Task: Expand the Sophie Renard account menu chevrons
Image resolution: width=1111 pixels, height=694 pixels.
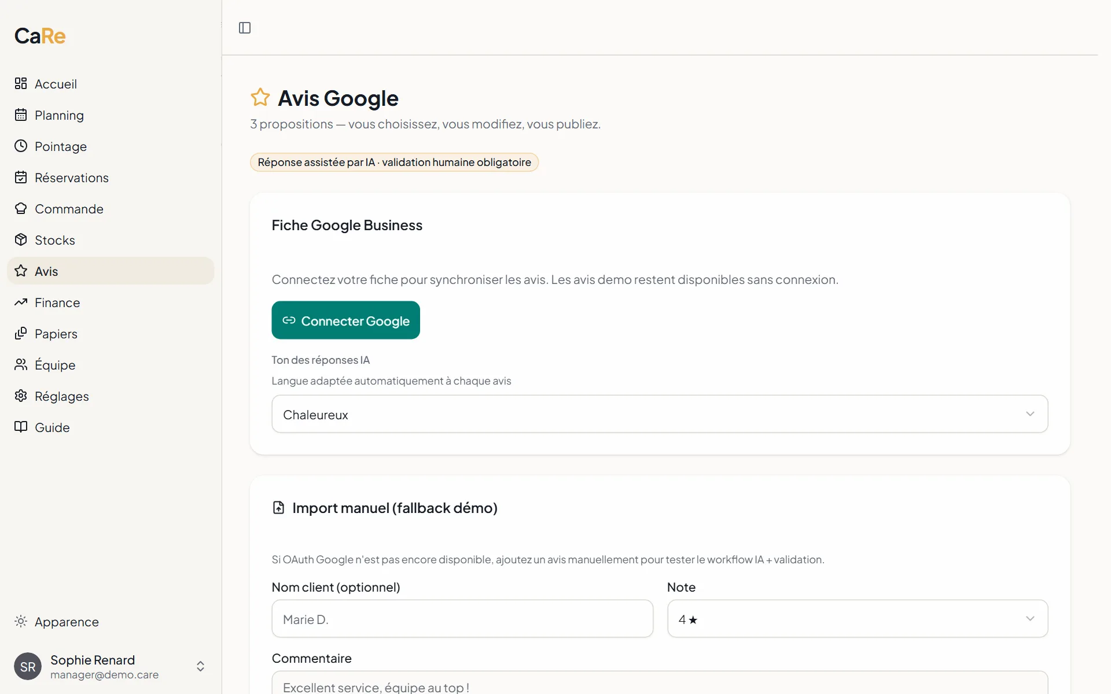Action: (x=200, y=666)
